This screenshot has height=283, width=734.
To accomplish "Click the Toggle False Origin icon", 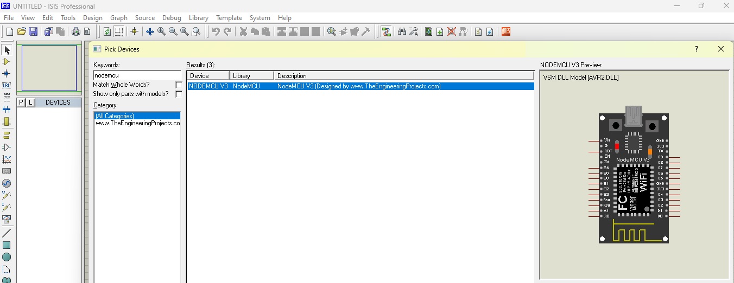I will (x=134, y=31).
